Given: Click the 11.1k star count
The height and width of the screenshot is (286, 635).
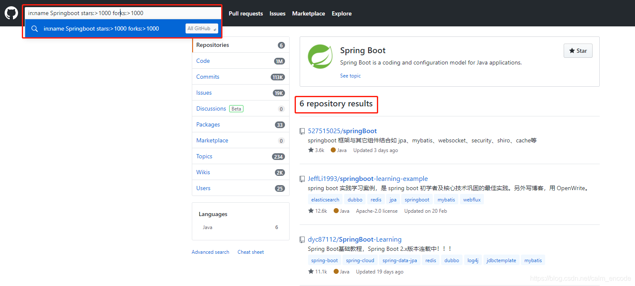Looking at the screenshot, I should (317, 271).
